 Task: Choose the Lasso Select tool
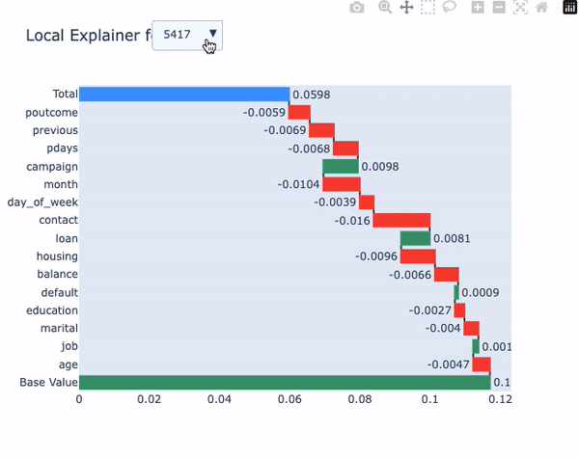[x=450, y=8]
